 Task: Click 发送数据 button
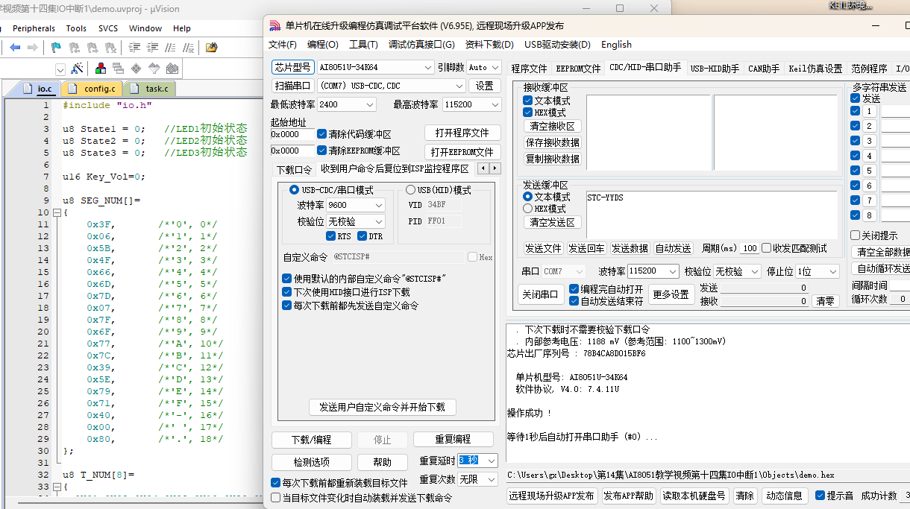pyautogui.click(x=630, y=249)
